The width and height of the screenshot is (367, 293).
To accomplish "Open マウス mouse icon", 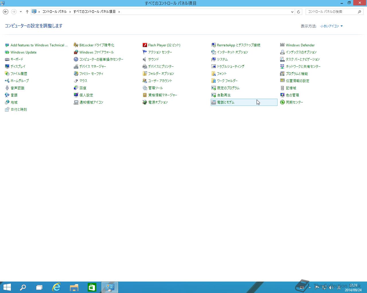I will tap(76, 81).
